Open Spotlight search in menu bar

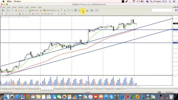coord(170,1)
